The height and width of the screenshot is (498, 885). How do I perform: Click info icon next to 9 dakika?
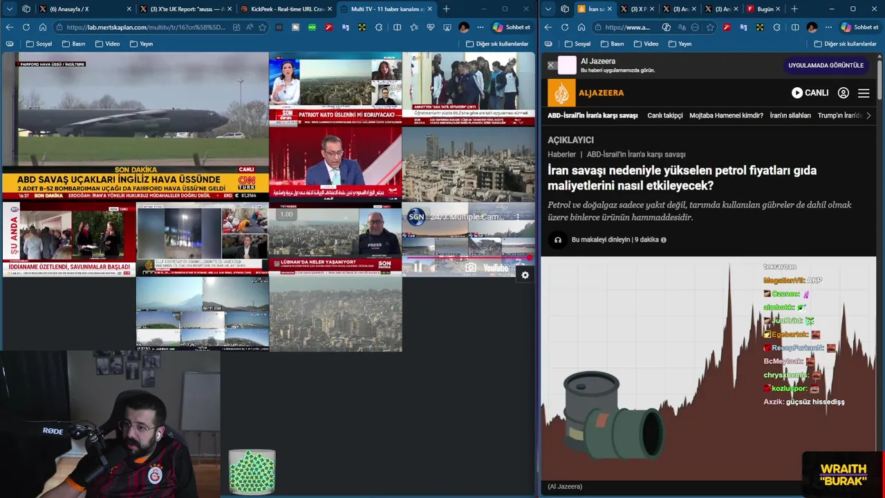click(664, 240)
